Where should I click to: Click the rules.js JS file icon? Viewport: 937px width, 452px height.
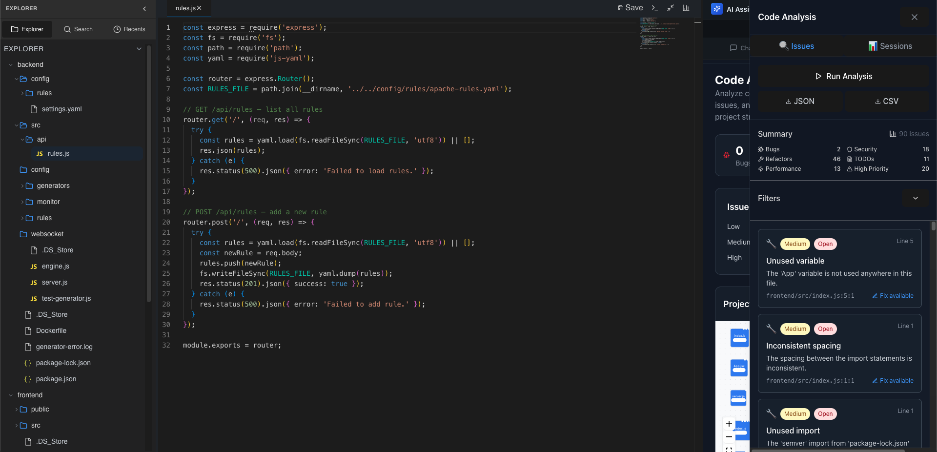[x=40, y=154]
